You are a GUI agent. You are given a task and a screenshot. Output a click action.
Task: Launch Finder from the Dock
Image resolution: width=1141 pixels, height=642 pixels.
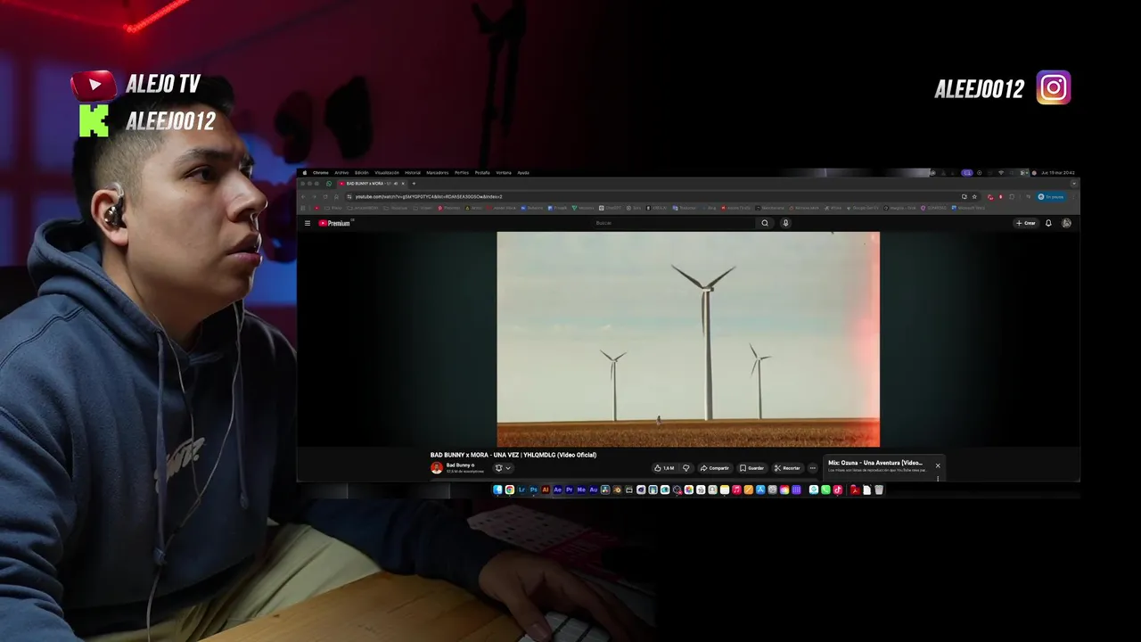pos(497,490)
